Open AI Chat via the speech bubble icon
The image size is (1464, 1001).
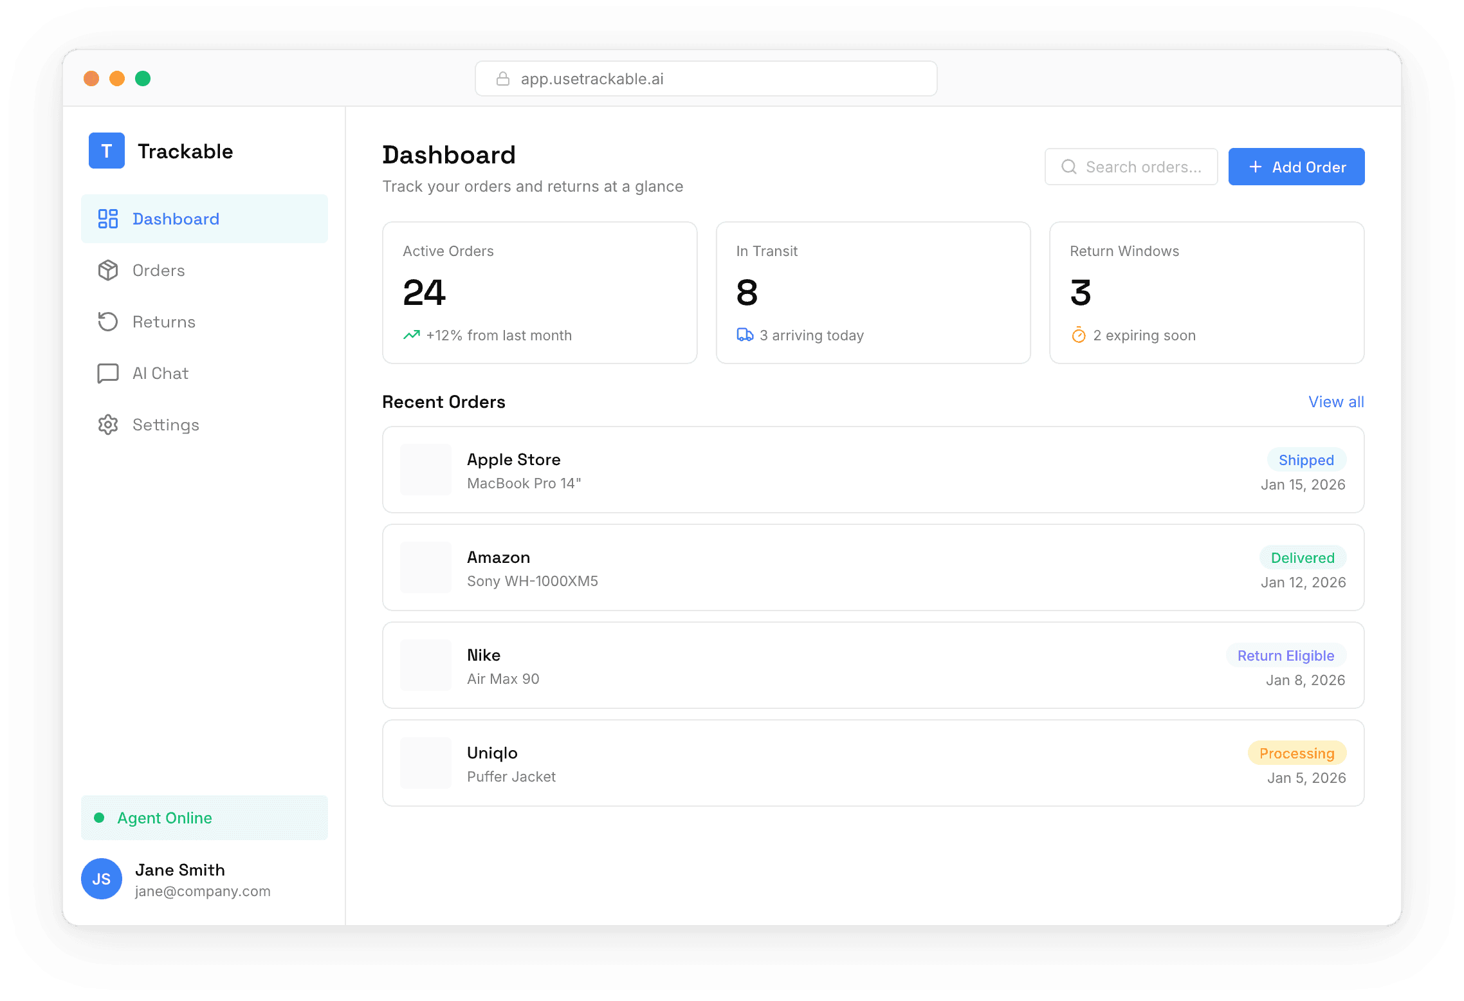click(x=108, y=373)
